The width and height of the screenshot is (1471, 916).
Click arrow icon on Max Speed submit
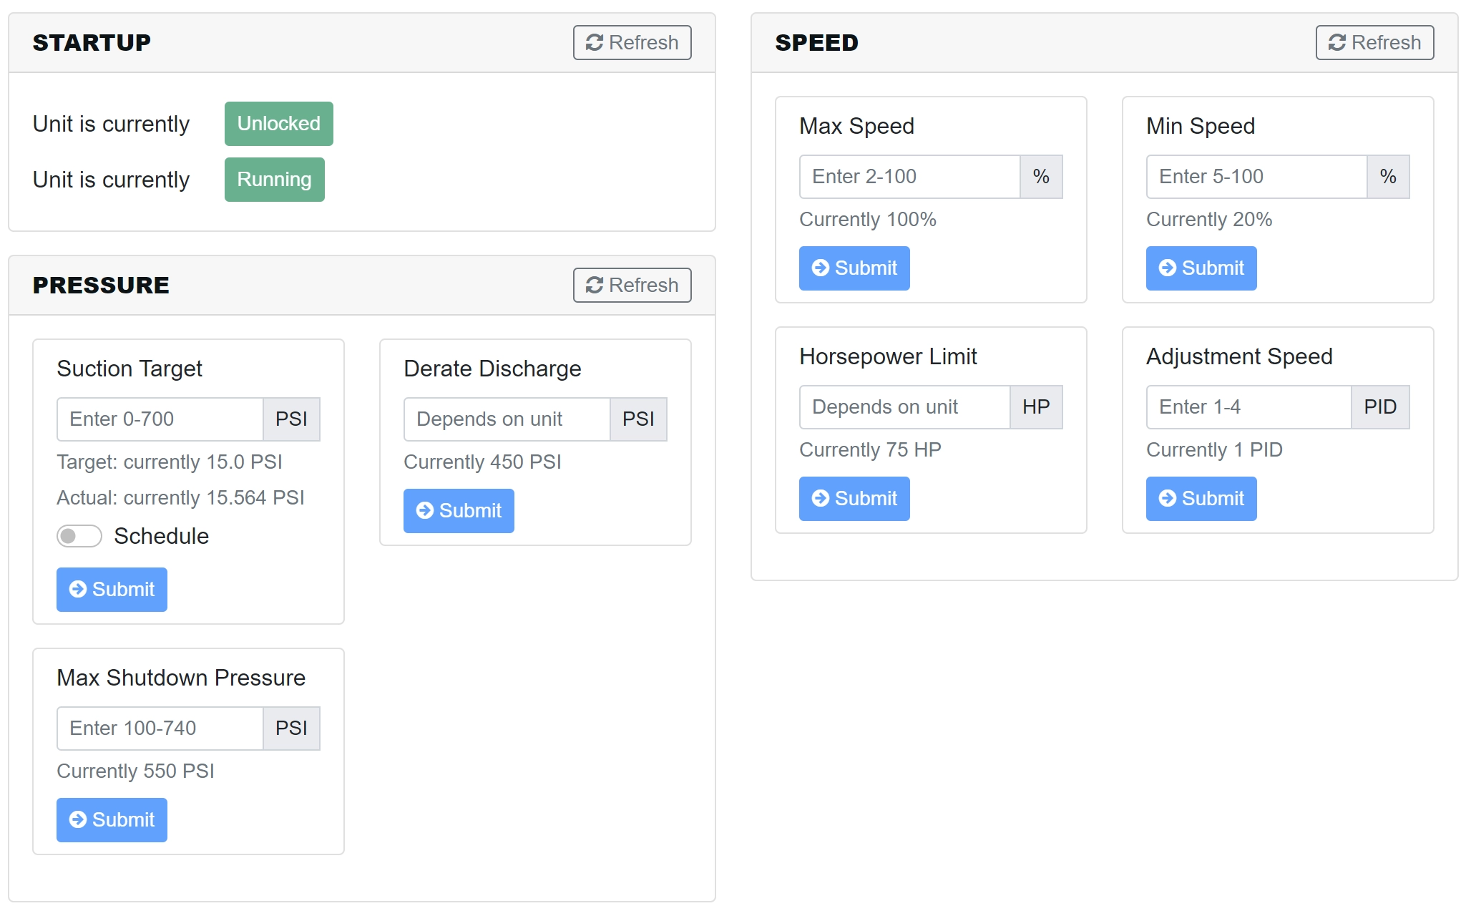coord(821,268)
